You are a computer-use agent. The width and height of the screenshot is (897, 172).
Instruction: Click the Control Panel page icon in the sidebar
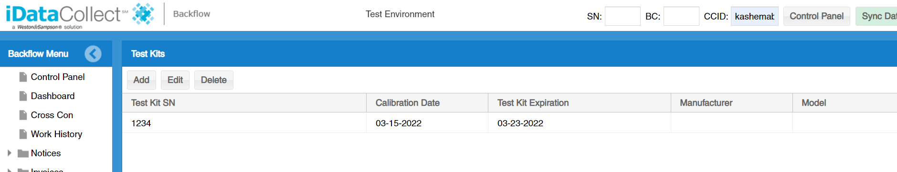pos(23,77)
